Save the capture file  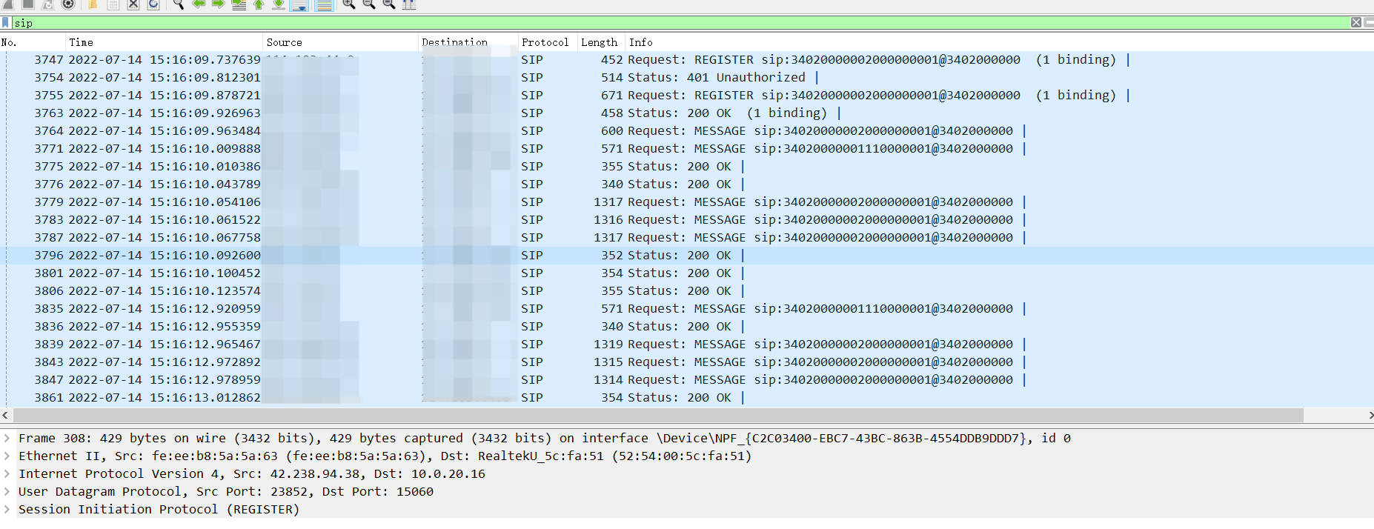click(113, 4)
